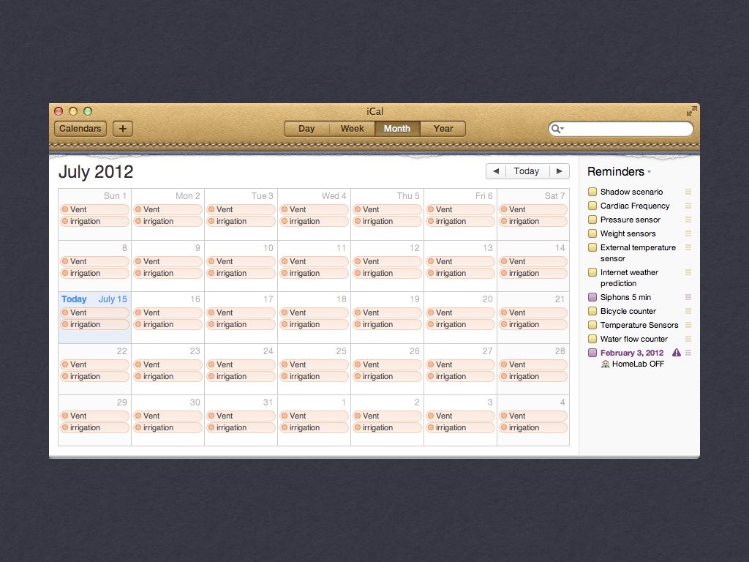Switch to Week view
Screen dimensions: 749x562
[352, 129]
